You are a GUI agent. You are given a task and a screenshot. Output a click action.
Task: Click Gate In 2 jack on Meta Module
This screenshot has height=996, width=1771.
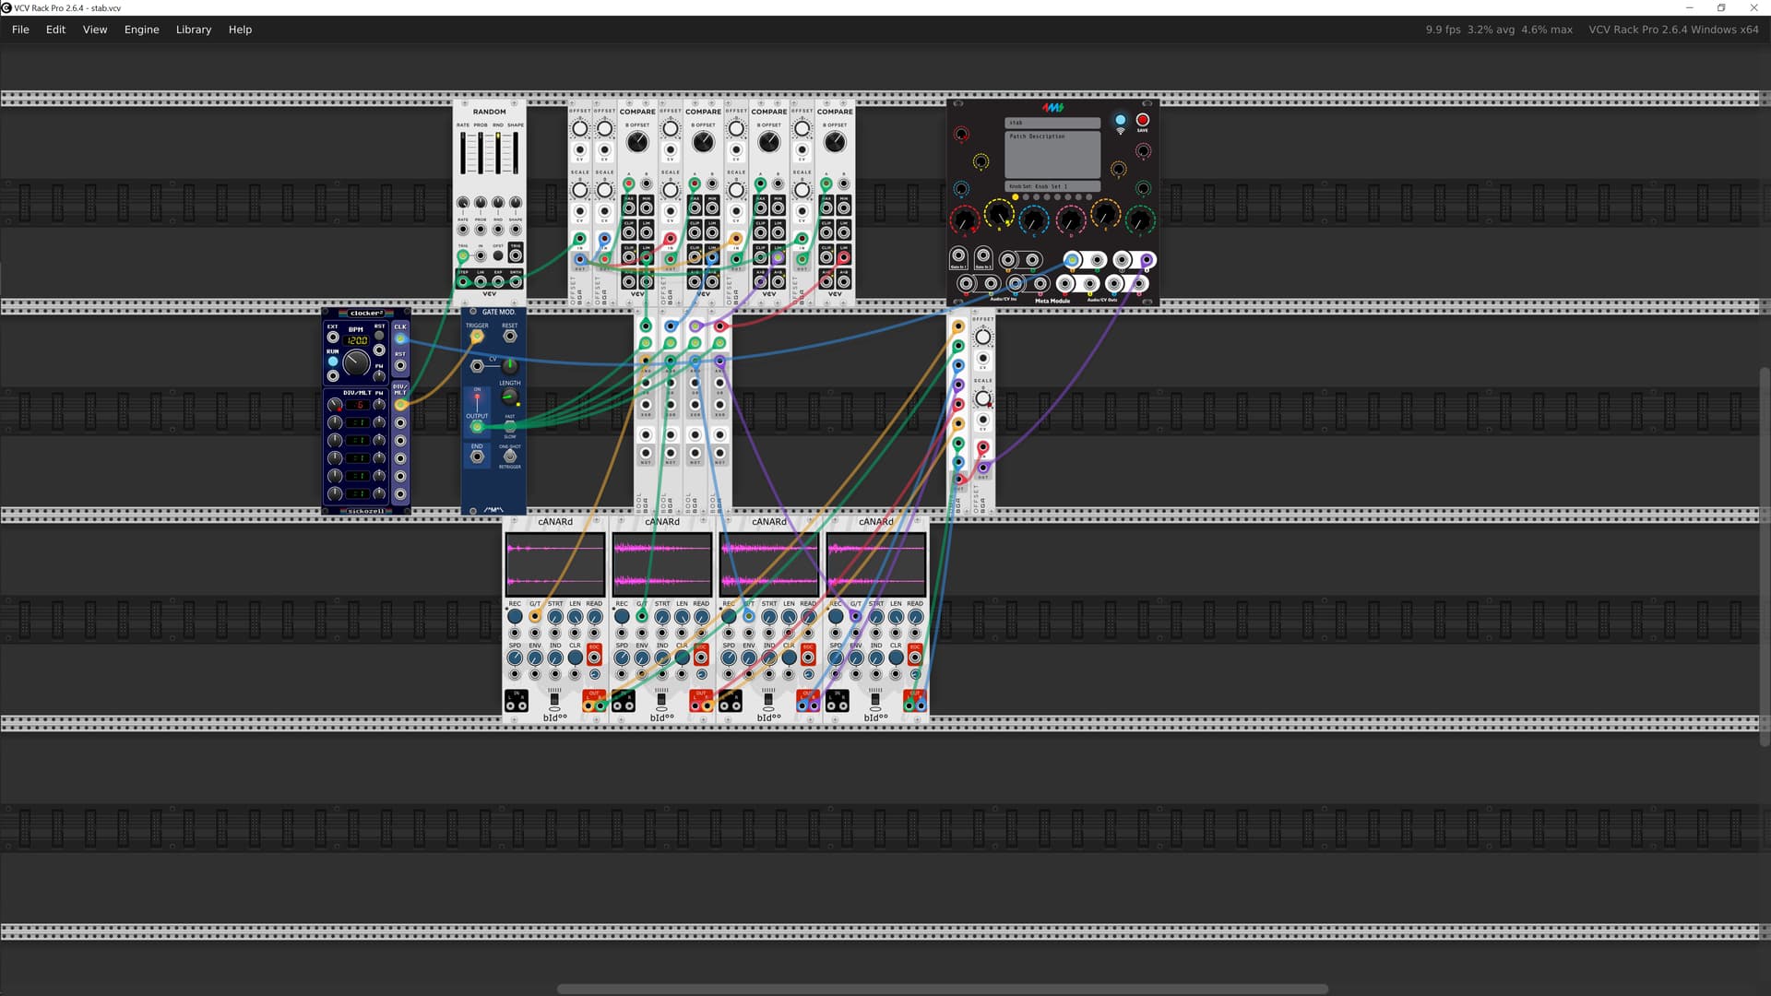(983, 255)
